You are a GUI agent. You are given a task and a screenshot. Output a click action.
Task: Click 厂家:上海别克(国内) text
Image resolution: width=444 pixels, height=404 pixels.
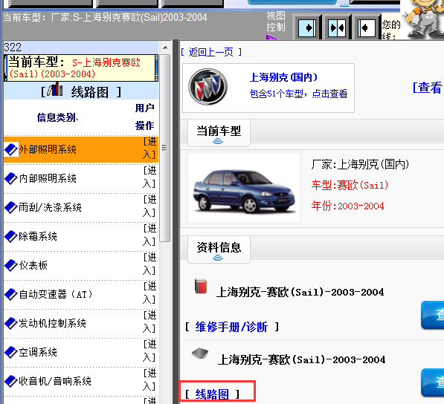click(x=360, y=164)
